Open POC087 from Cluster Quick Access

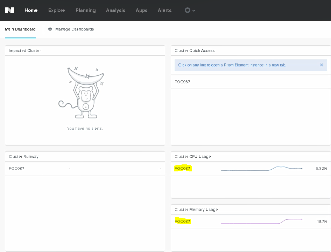click(182, 82)
